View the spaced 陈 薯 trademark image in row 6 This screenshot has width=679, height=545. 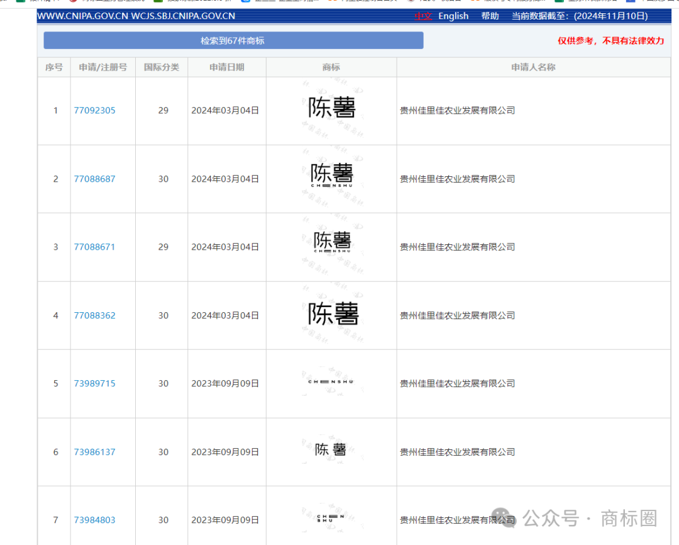(x=331, y=449)
